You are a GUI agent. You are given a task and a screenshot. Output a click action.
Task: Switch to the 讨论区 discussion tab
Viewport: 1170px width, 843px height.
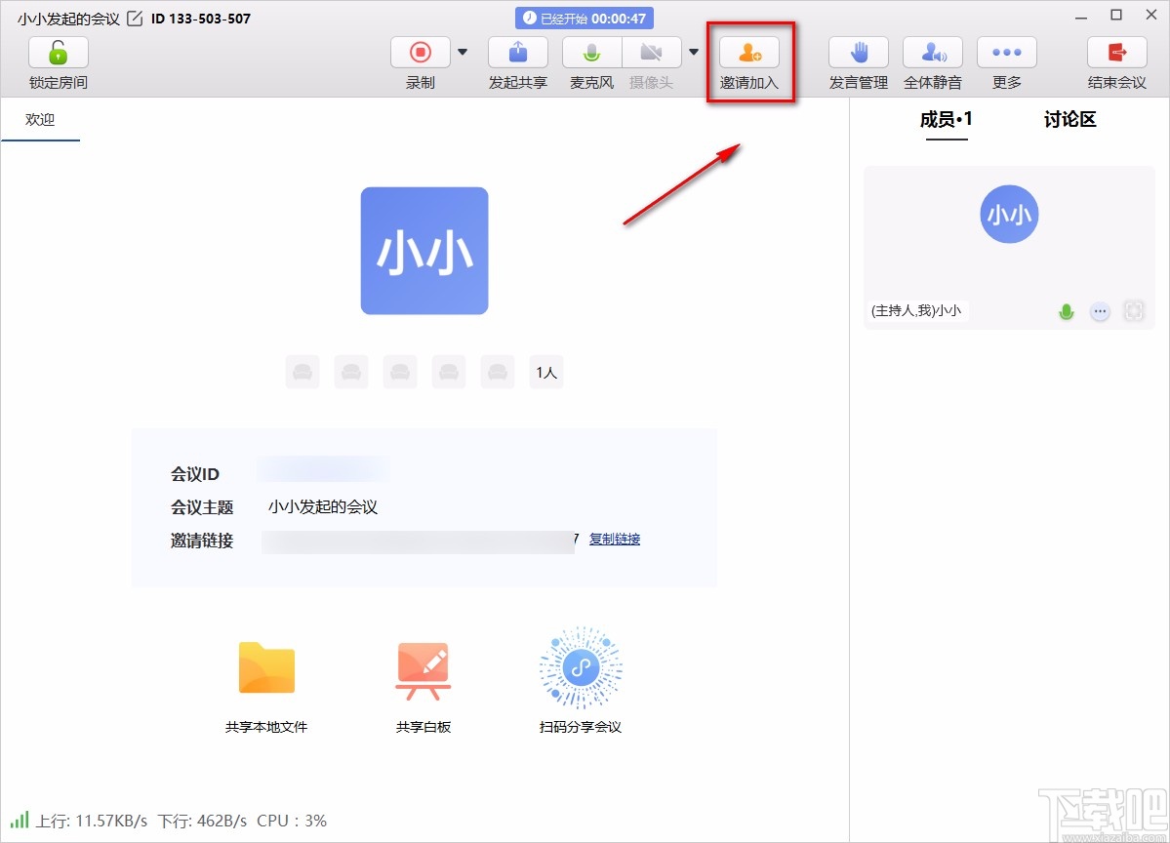[1069, 119]
